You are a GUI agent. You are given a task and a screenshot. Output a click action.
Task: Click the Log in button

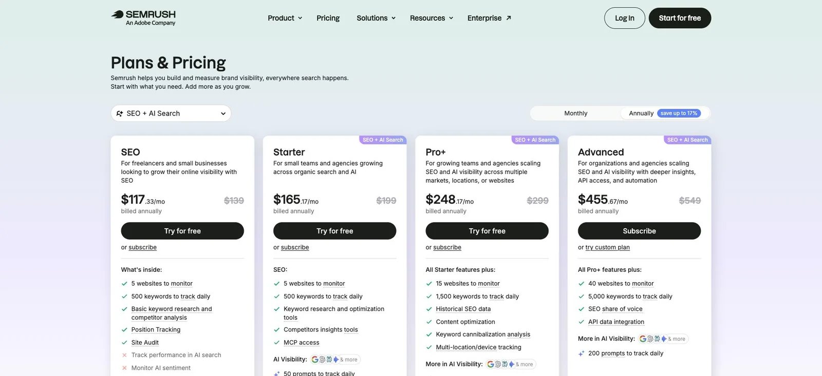tap(625, 18)
